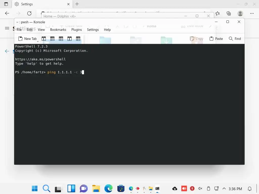Image resolution: width=259 pixels, height=194 pixels.
Task: Click the 'ping' command text in the terminal
Action: click(52, 72)
